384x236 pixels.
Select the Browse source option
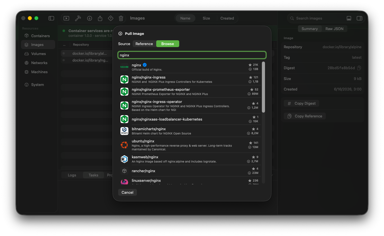(168, 44)
